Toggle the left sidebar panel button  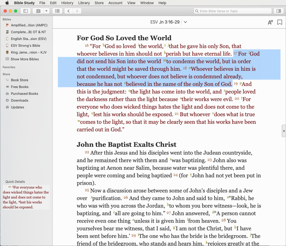coord(26,11)
